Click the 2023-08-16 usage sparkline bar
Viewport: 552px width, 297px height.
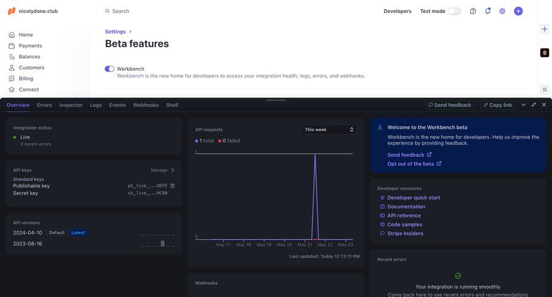click(x=163, y=244)
